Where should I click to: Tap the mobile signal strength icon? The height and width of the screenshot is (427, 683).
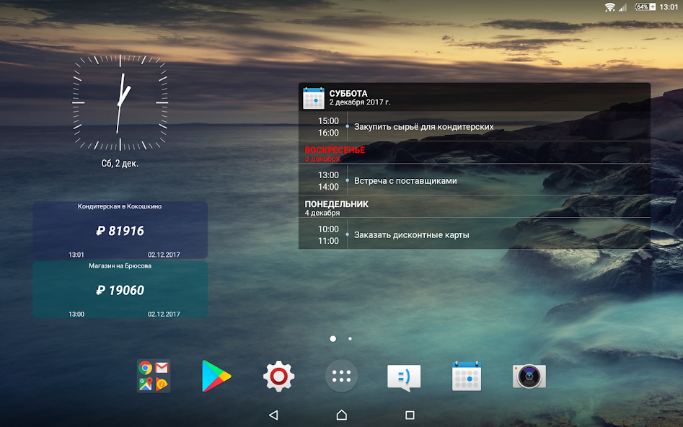pos(623,7)
